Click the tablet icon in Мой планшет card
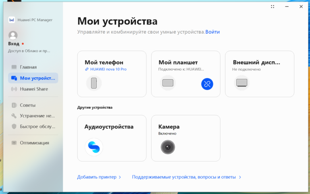 (x=168, y=83)
